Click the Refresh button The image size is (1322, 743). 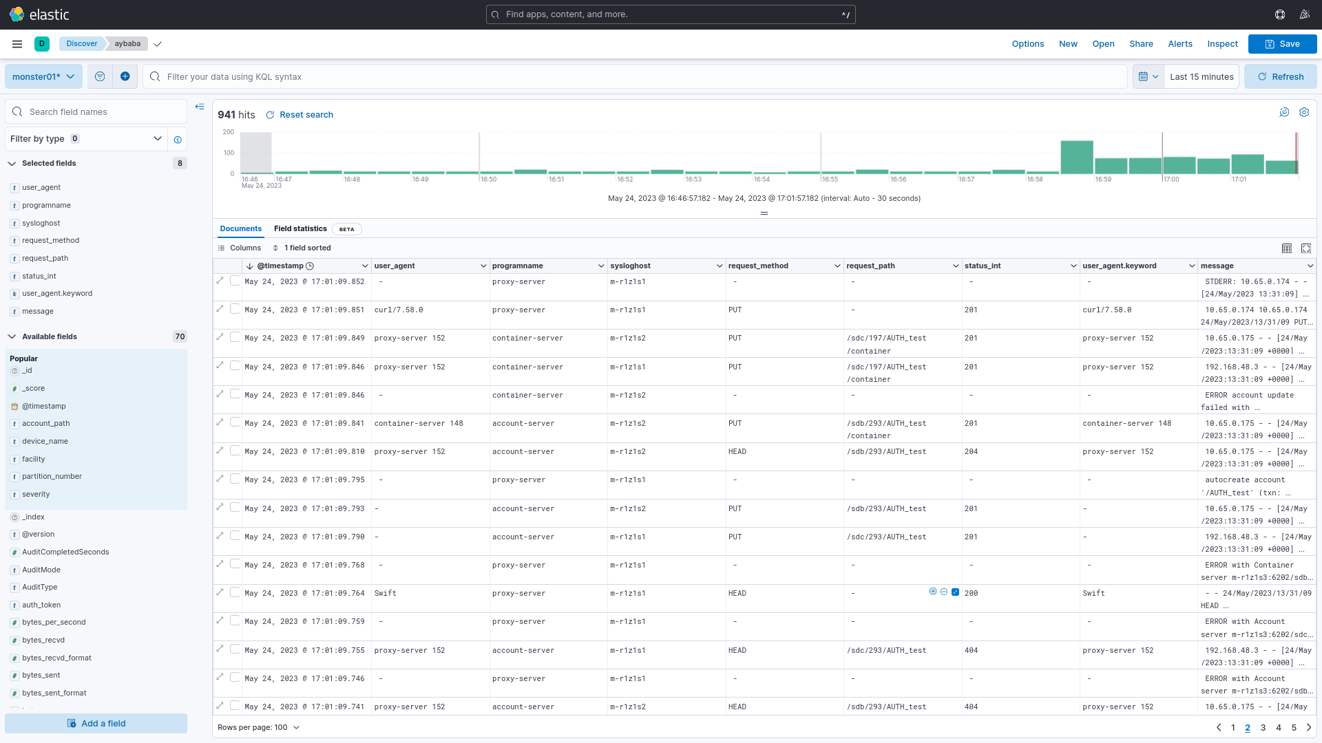[1280, 76]
